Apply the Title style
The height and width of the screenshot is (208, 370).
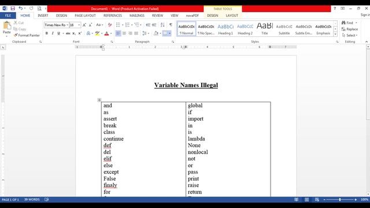265,29
